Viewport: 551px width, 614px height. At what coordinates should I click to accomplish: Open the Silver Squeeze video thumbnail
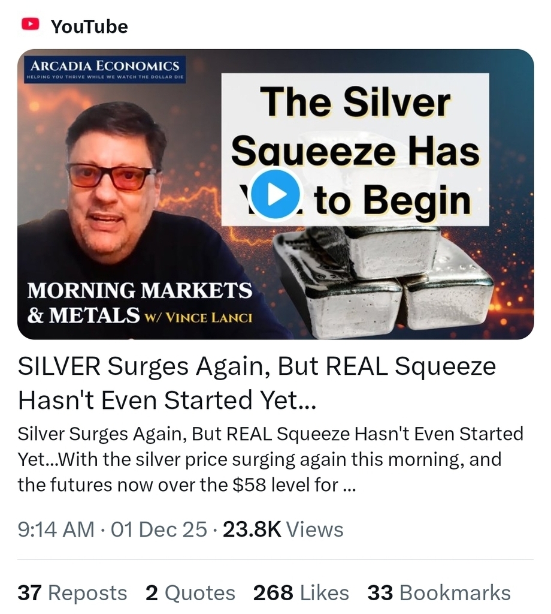(x=275, y=194)
